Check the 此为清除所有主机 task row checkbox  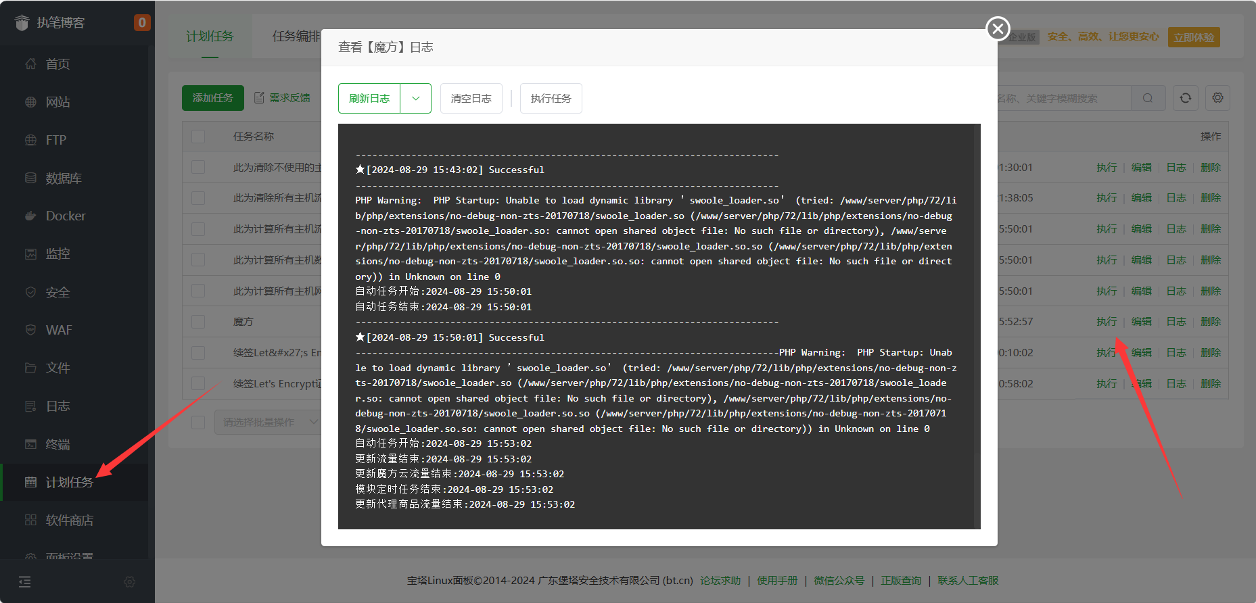point(198,198)
